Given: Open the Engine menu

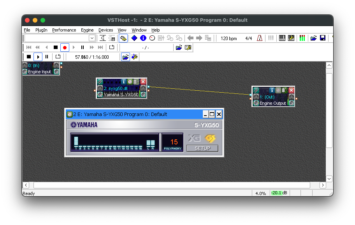Looking at the screenshot, I should pyautogui.click(x=87, y=30).
